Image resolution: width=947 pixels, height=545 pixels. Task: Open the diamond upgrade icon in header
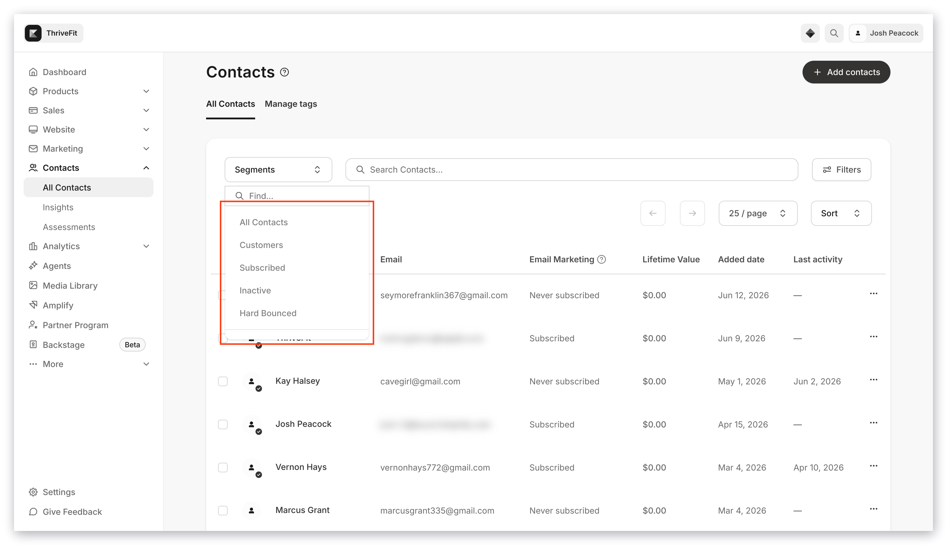[810, 33]
